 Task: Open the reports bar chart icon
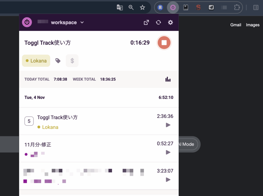(x=168, y=79)
